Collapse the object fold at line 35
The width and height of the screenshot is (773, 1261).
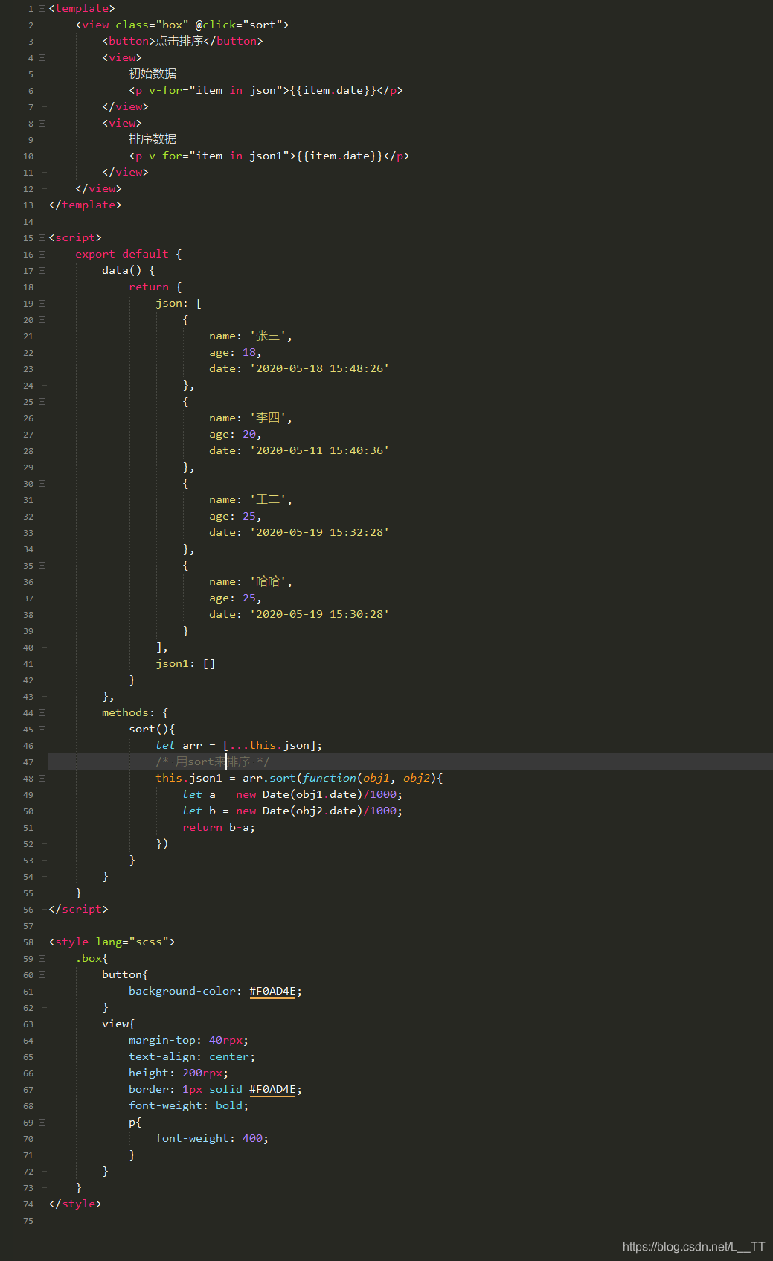[x=42, y=565]
